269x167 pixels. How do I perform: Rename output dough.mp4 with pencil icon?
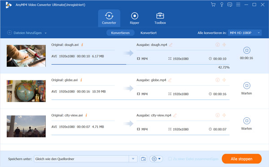[170, 45]
